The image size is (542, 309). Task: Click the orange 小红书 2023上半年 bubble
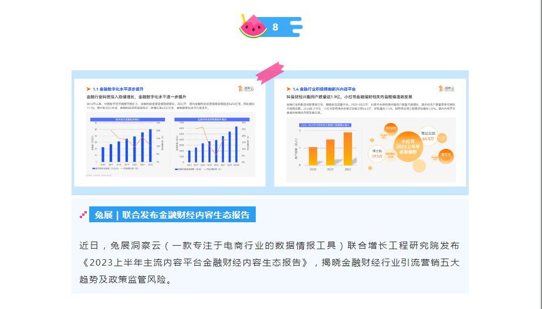pyautogui.click(x=408, y=147)
